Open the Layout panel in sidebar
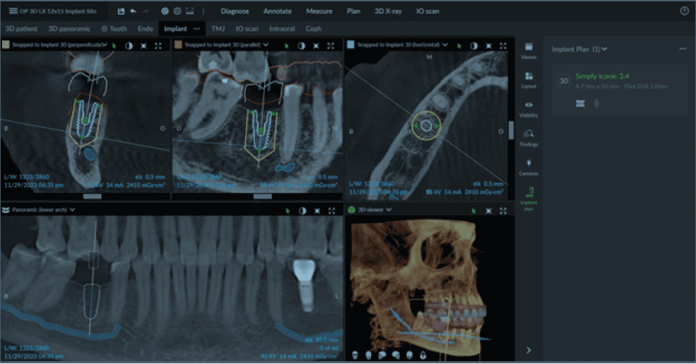The image size is (696, 364). point(529,80)
